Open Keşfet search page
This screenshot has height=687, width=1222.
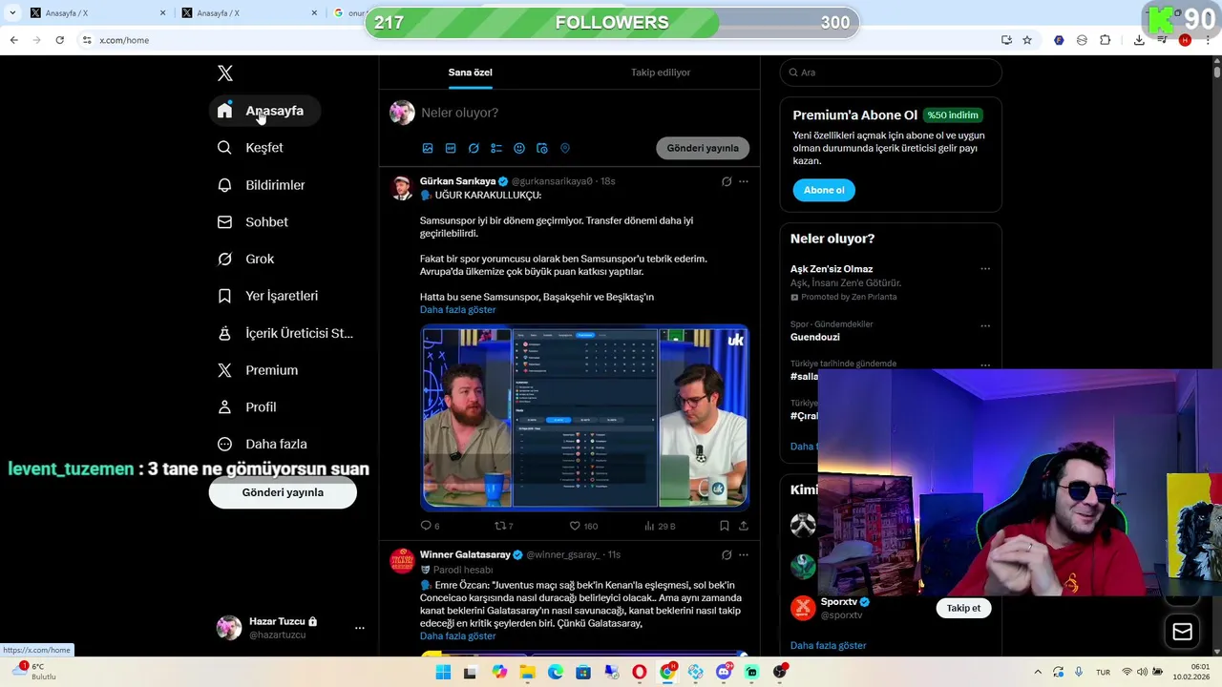(250, 148)
